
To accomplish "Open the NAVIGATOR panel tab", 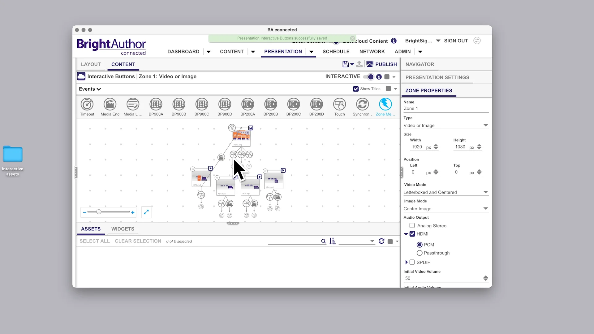I will click(420, 64).
